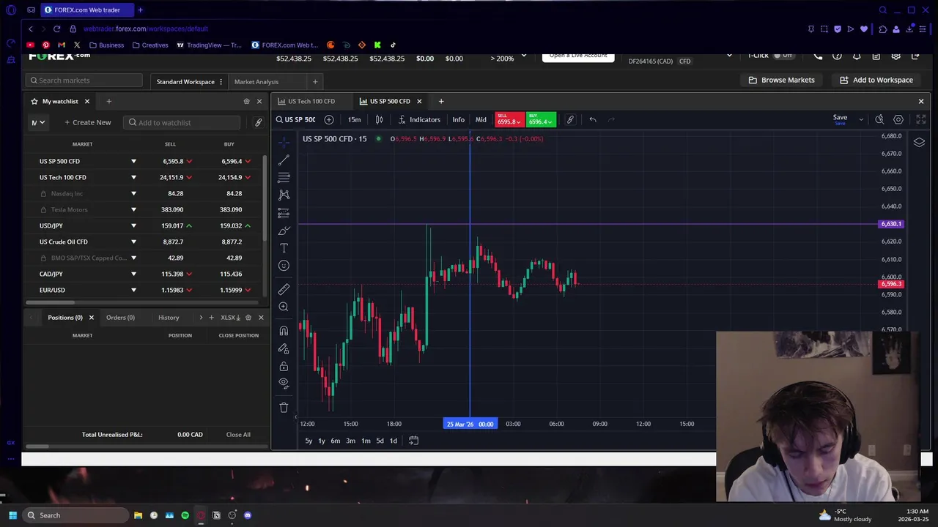
Task: Toggle magnet mode for drawings
Action: tap(284, 331)
